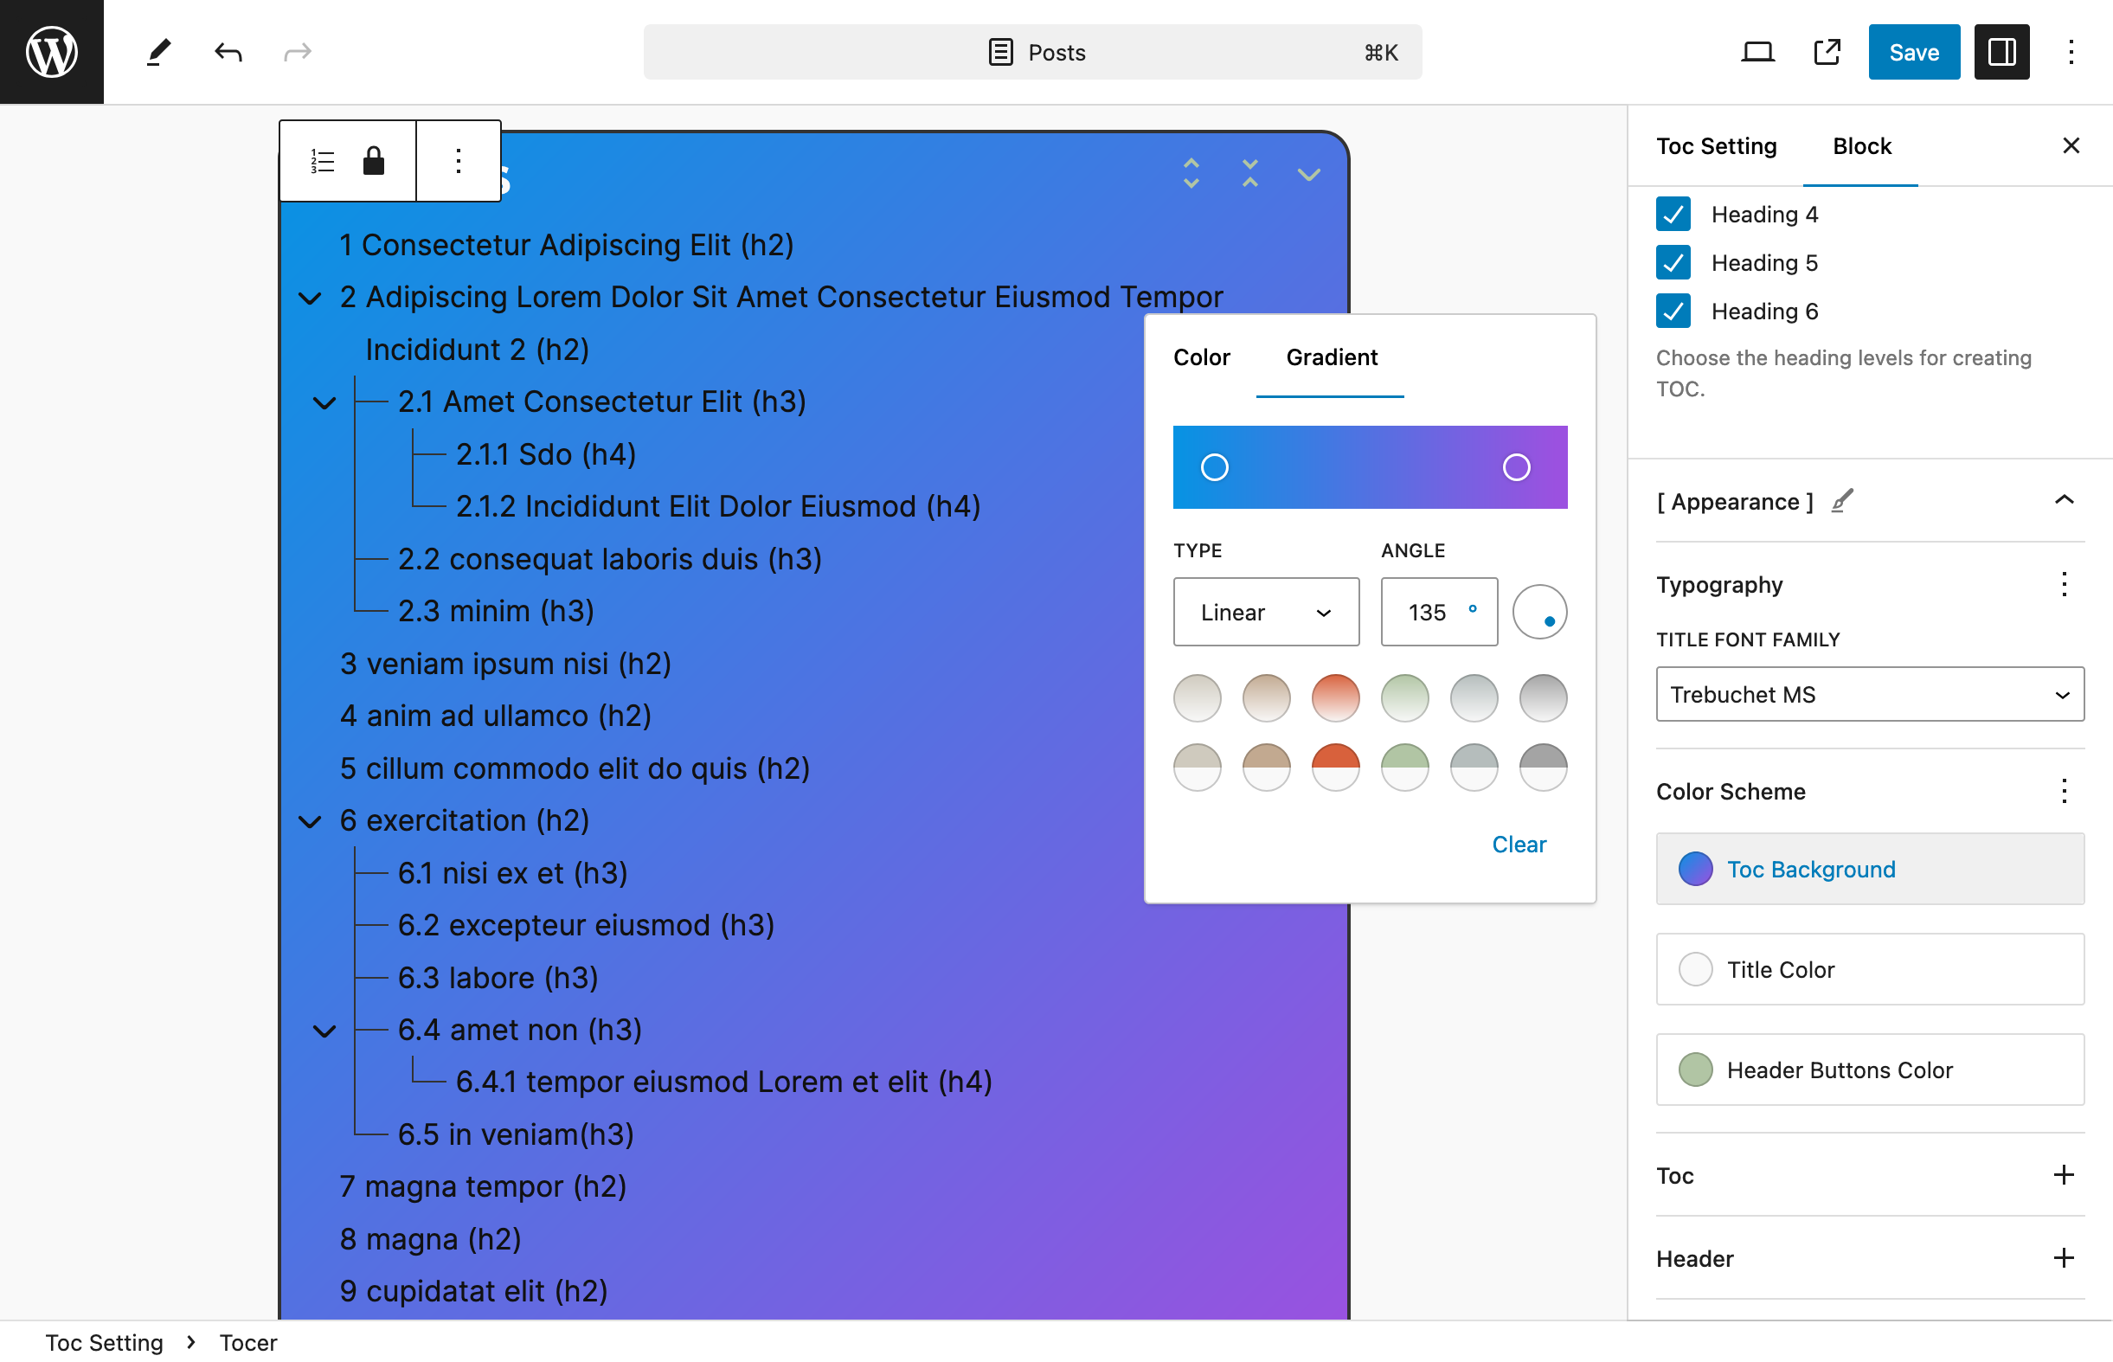The image size is (2113, 1362).
Task: Undo the last change
Action: (228, 52)
